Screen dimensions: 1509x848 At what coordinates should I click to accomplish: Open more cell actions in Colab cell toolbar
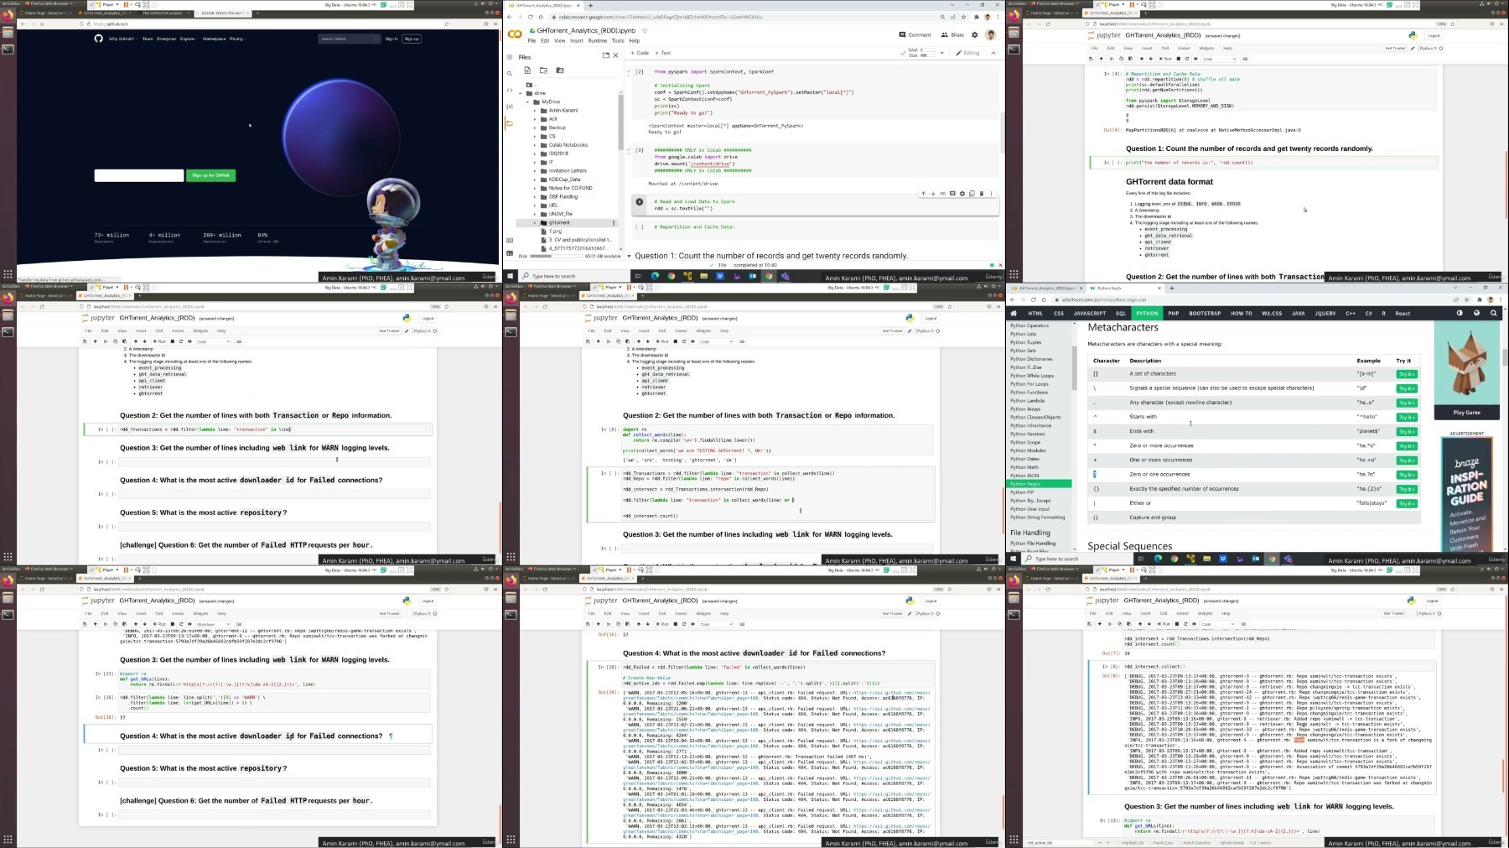click(991, 194)
